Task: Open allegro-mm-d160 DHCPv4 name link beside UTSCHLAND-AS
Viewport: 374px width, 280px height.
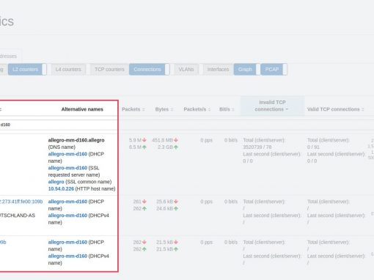Action: coord(67,215)
